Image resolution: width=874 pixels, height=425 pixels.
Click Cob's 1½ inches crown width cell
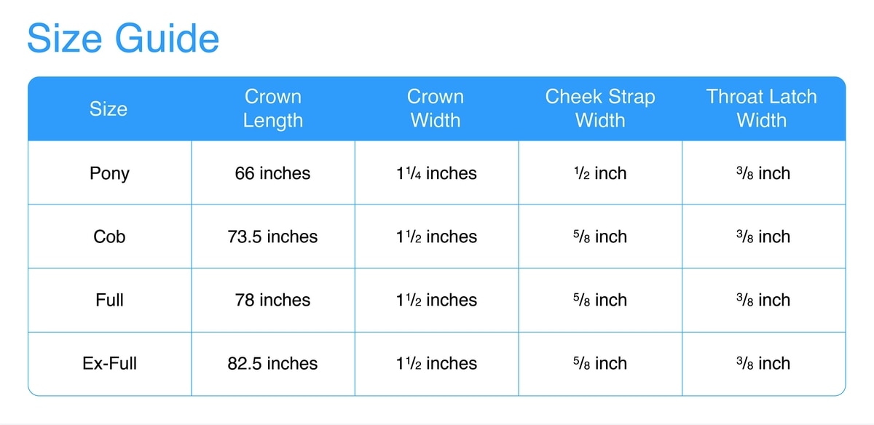436,237
